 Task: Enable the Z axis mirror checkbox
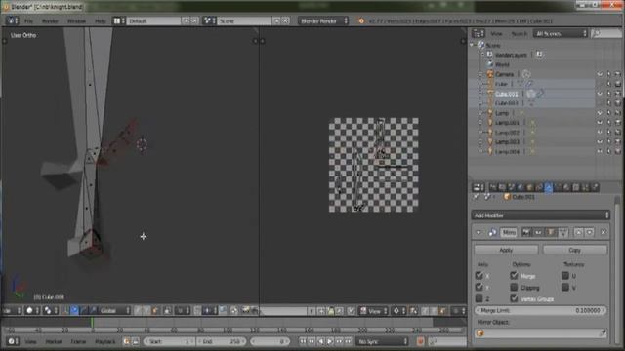479,298
